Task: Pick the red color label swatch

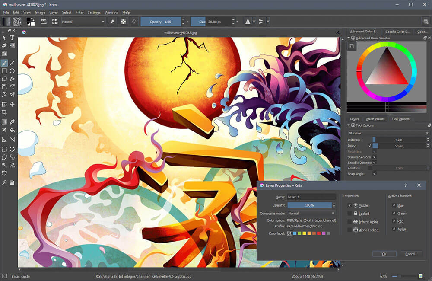Action: point(319,233)
